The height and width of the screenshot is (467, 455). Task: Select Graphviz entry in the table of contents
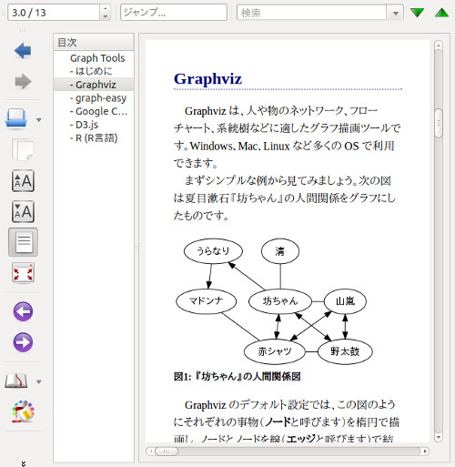94,85
